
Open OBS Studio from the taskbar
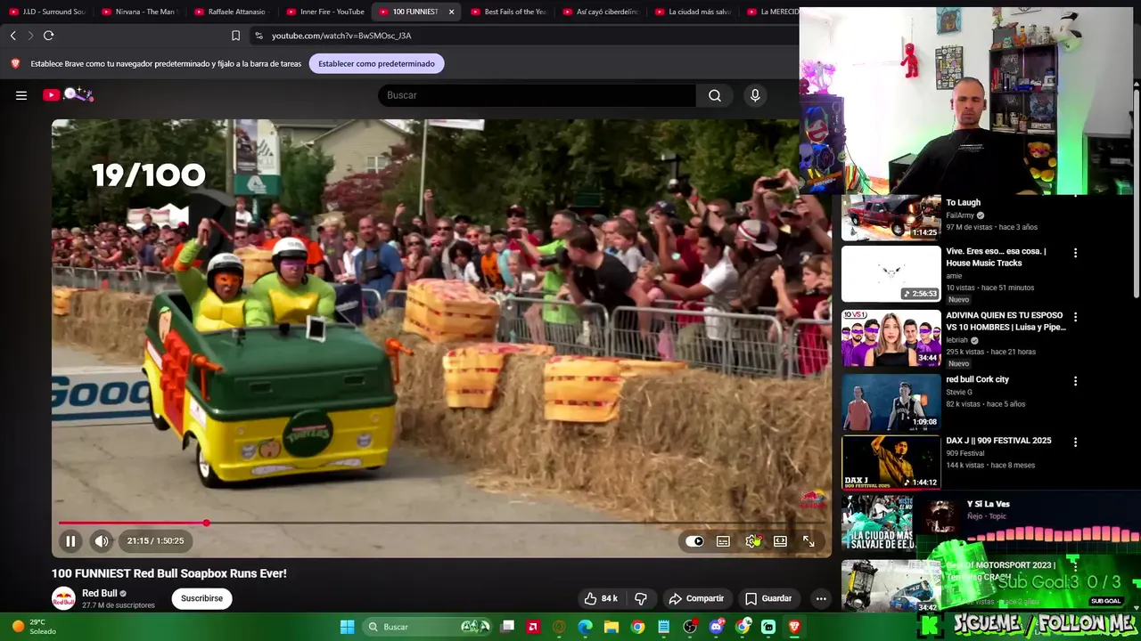[690, 627]
